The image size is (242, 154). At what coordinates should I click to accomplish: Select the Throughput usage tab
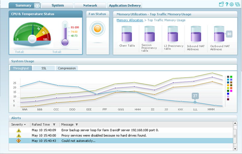pos(21,68)
